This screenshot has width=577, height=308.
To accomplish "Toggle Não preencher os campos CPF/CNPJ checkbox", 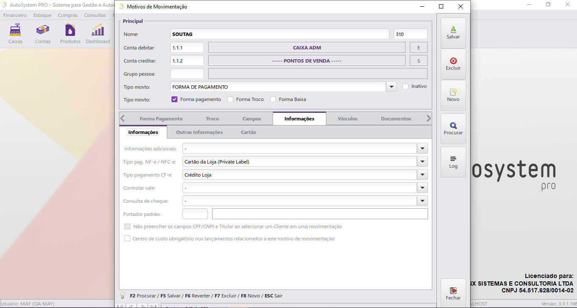I will click(127, 226).
